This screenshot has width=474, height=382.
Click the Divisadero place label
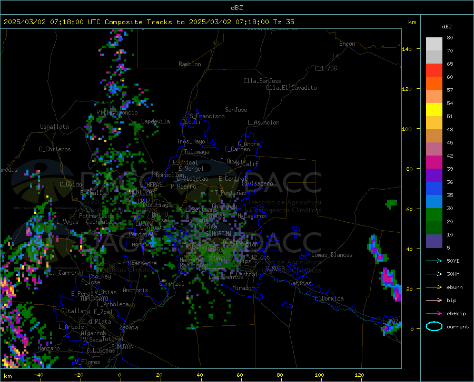[257, 183]
